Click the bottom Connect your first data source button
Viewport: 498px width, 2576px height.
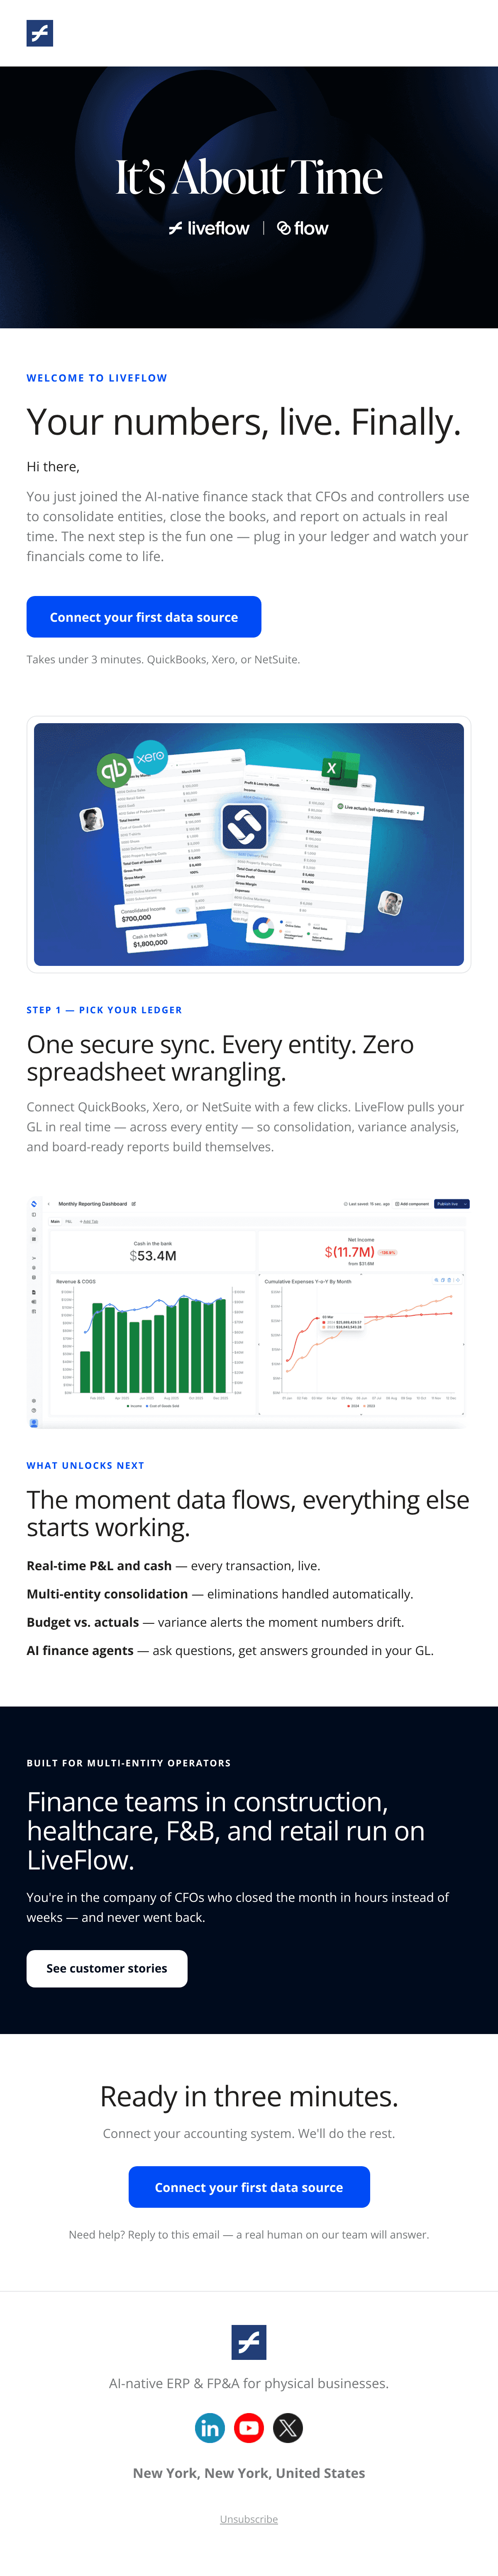pyautogui.click(x=249, y=2187)
